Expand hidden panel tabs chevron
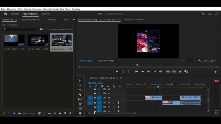 tap(74, 20)
